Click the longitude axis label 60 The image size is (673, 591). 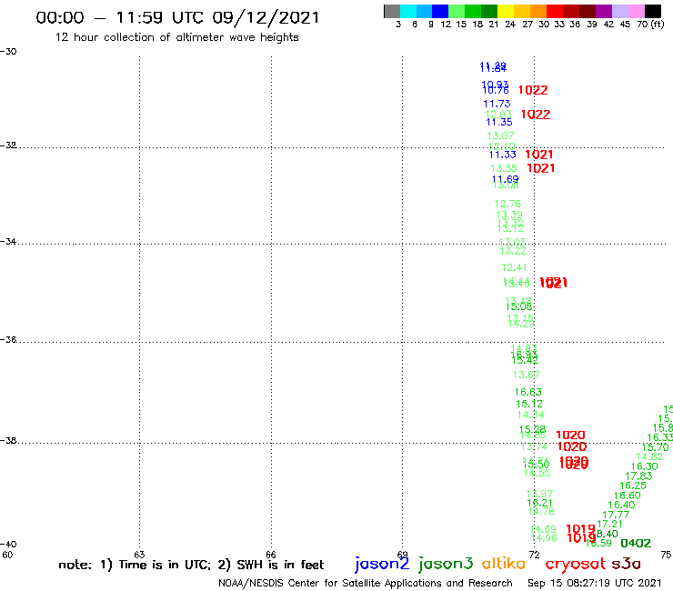click(7, 555)
